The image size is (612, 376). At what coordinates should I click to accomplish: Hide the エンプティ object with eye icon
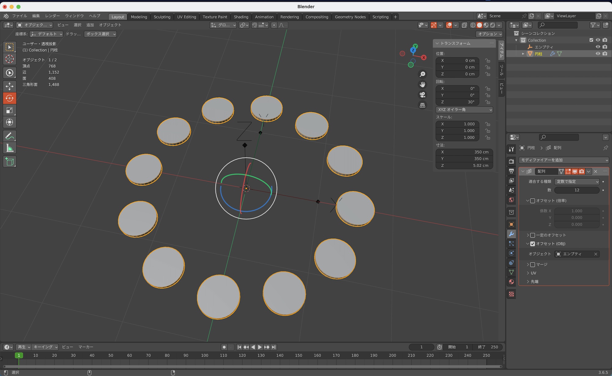tap(598, 47)
